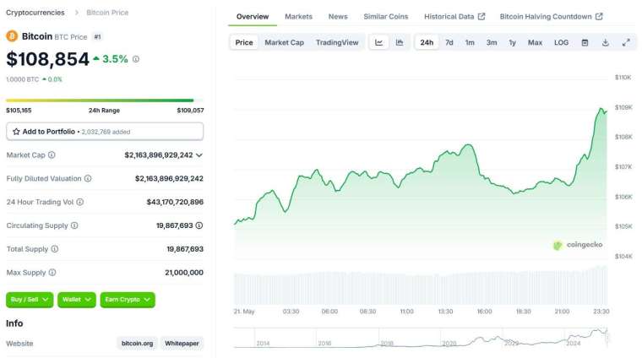
Task: Click the $105,165 range low value
Action: pyautogui.click(x=19, y=111)
